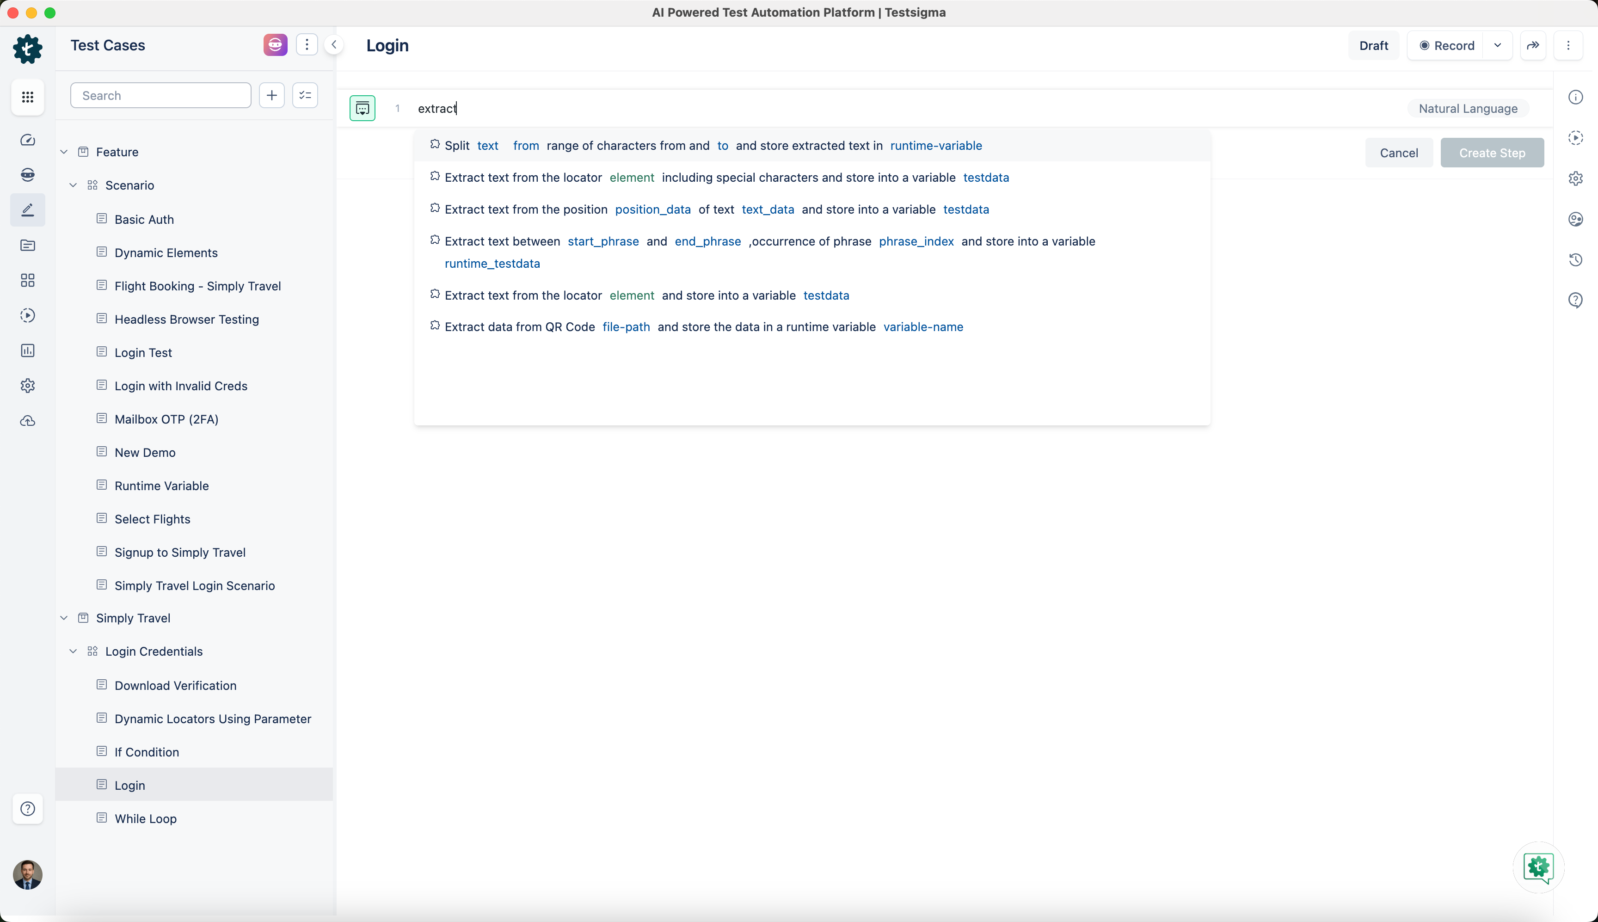Open the Record dropdown arrow

coord(1497,46)
